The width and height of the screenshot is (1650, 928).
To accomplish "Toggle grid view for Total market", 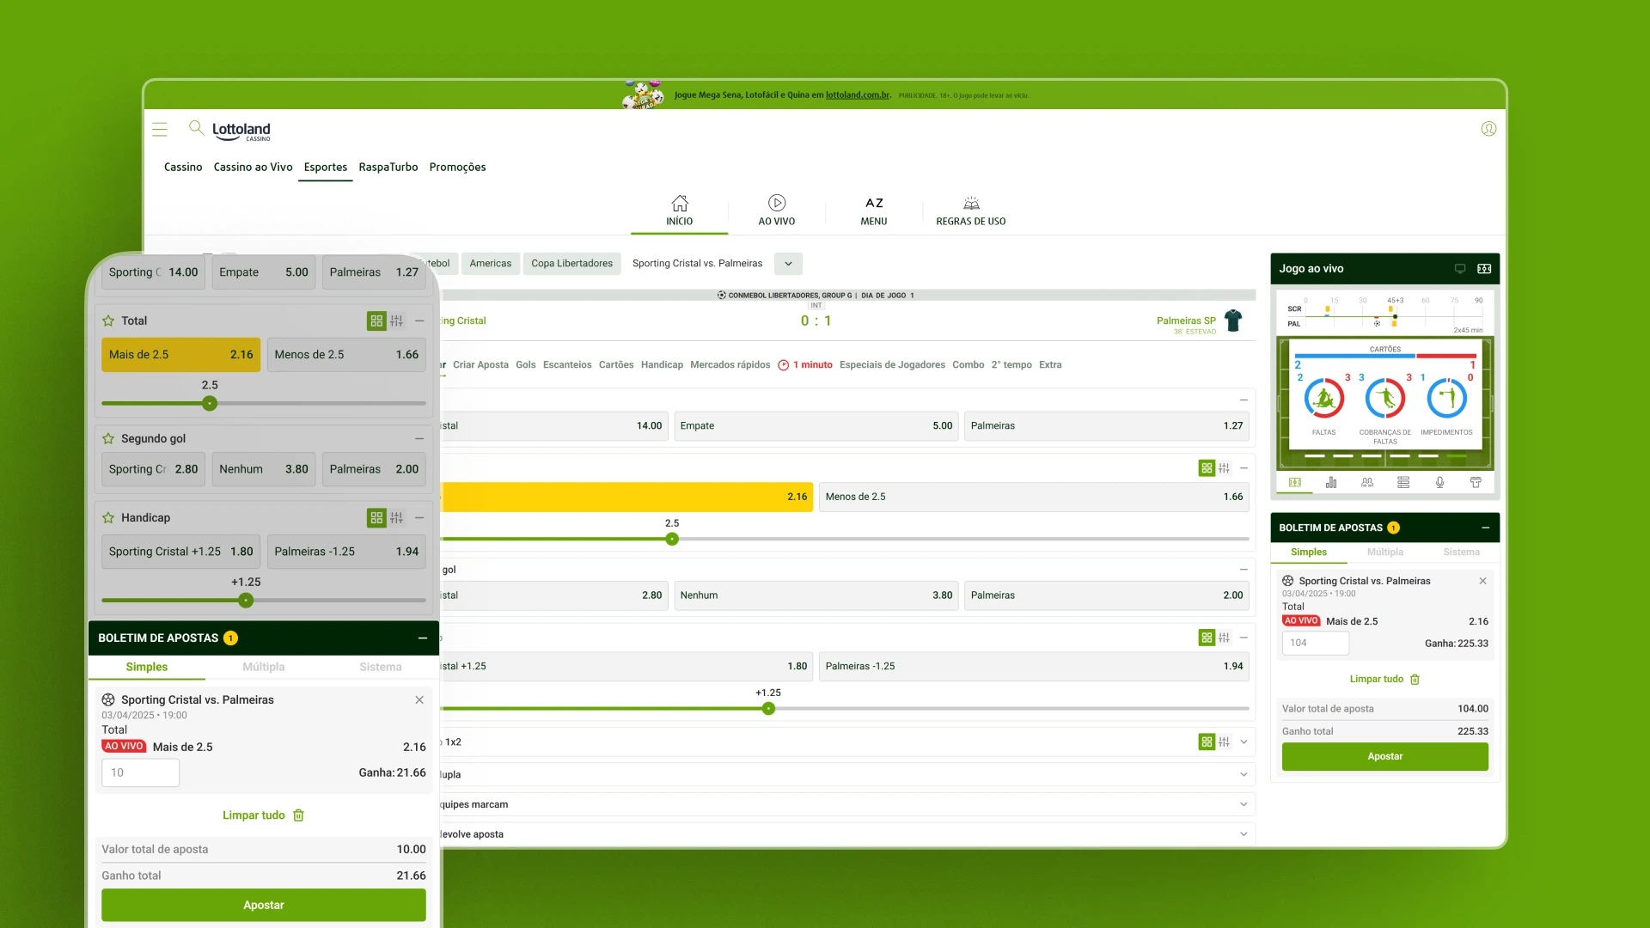I will (376, 321).
